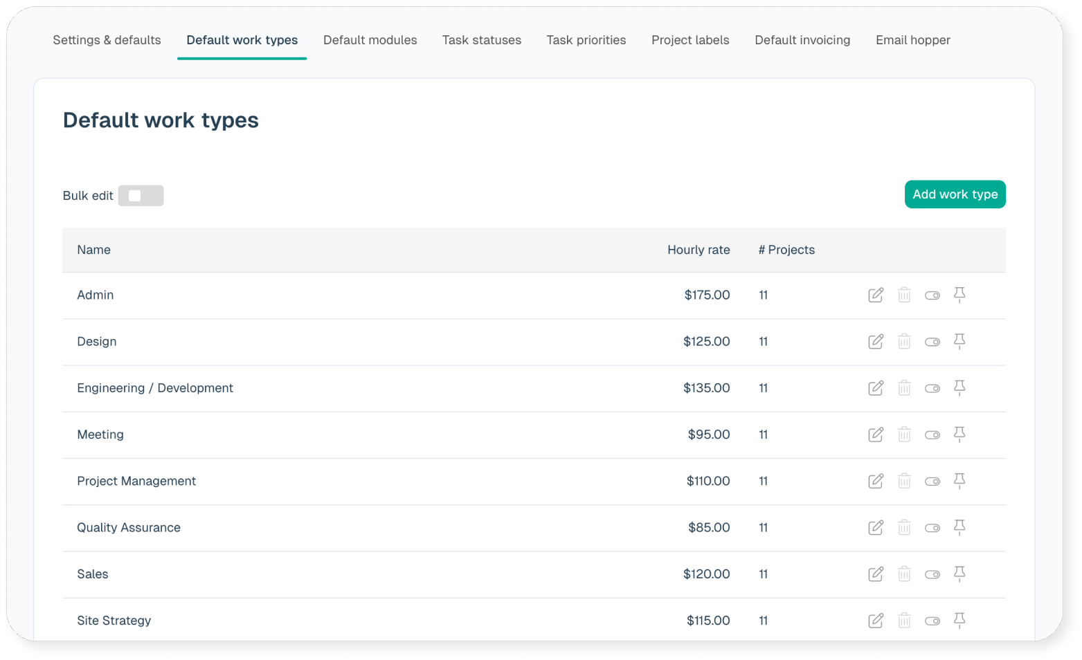Sort by the Hourly rate column header
This screenshot has width=1082, height=660.
[698, 250]
